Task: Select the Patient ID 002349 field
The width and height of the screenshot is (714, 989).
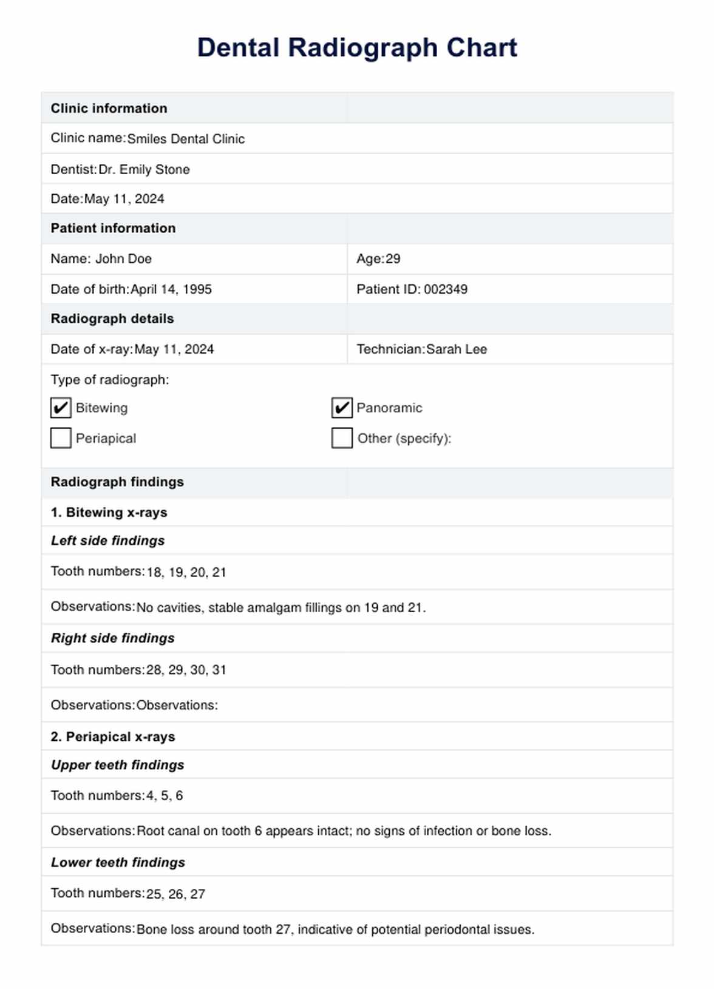Action: click(x=445, y=289)
